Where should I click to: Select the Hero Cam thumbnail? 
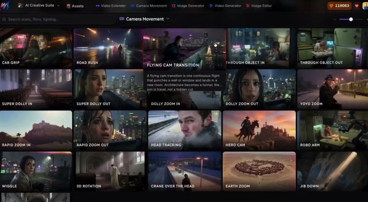tap(259, 131)
